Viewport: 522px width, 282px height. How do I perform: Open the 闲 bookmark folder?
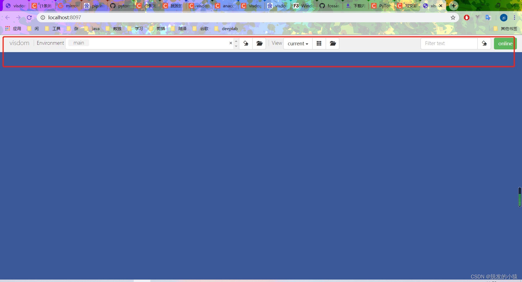(x=33, y=28)
